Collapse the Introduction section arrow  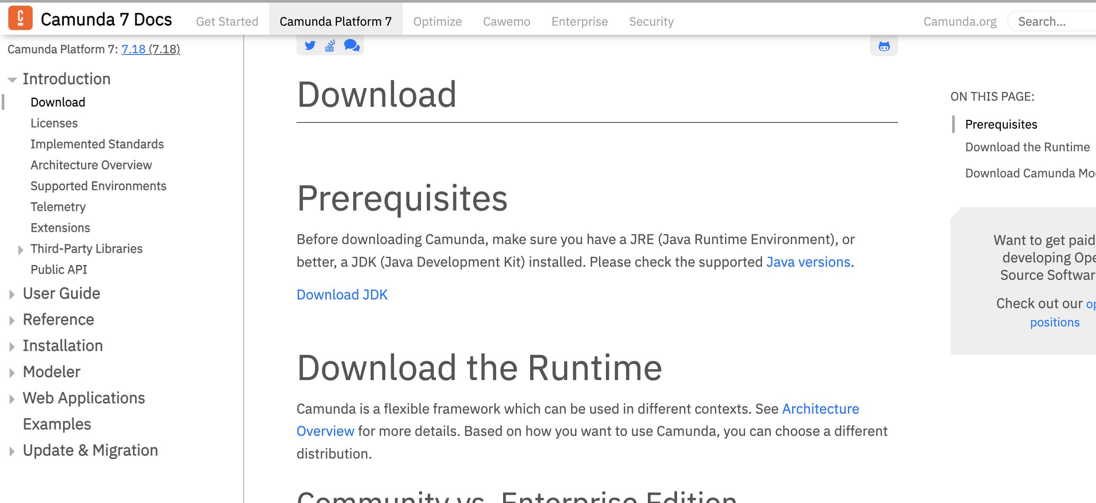click(12, 80)
